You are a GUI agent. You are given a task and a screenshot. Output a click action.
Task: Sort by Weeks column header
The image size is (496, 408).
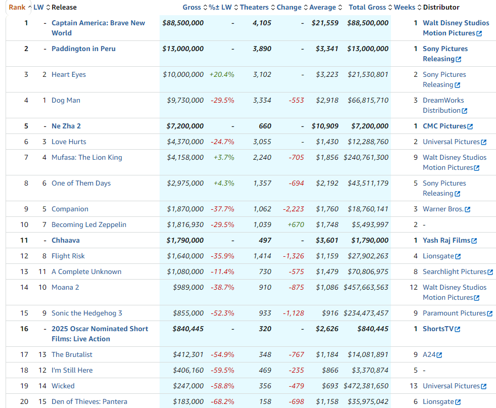click(x=404, y=8)
